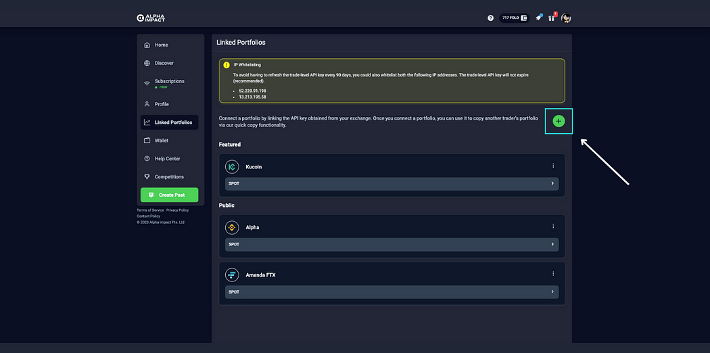Click the Amanda FTX exchange logo
Image resolution: width=710 pixels, height=353 pixels.
232,275
